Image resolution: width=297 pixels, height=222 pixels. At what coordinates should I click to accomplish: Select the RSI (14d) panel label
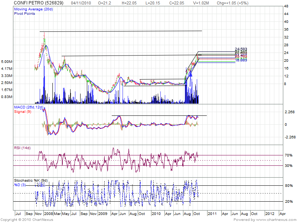pos(23,148)
